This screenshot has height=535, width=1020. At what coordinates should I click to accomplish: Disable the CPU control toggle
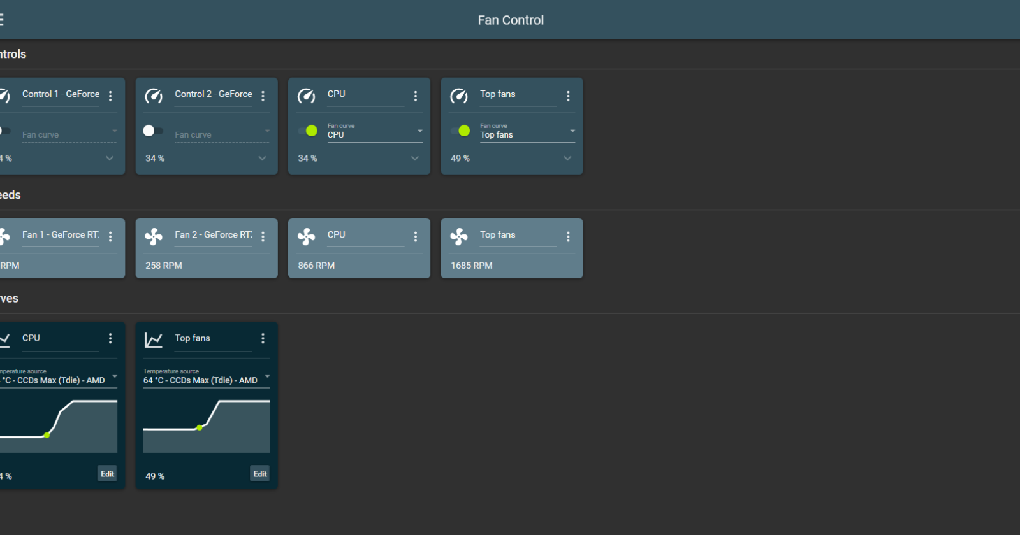[x=307, y=131]
